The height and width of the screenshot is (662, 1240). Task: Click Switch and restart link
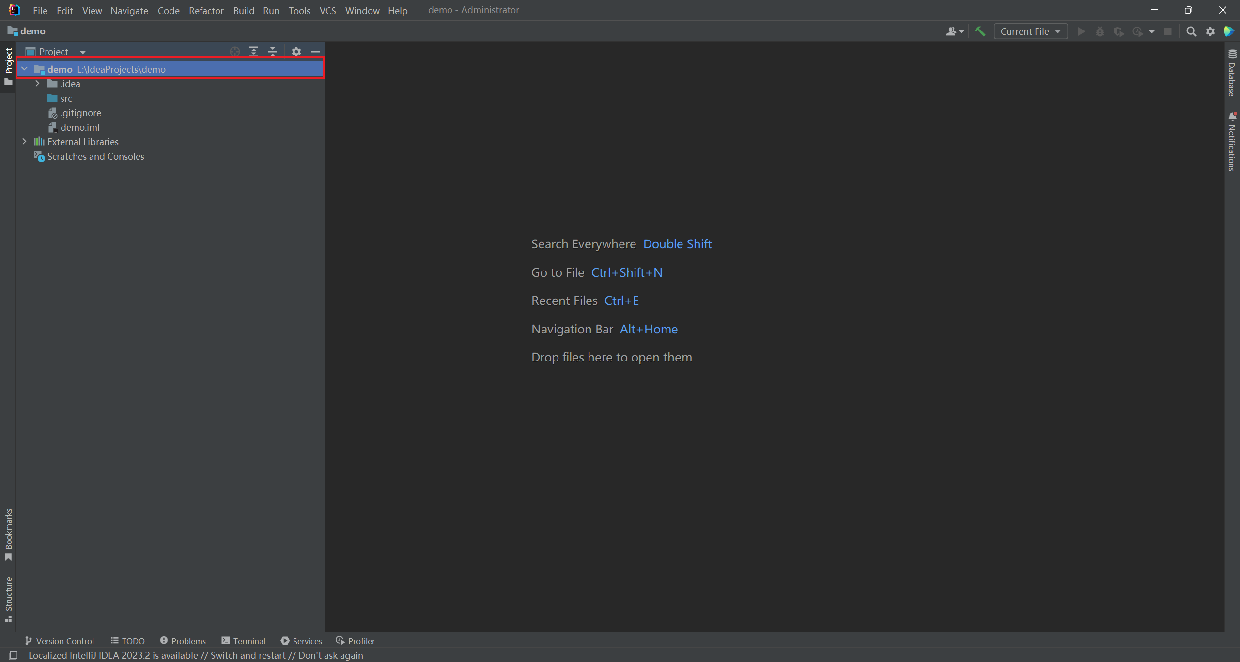[248, 655]
